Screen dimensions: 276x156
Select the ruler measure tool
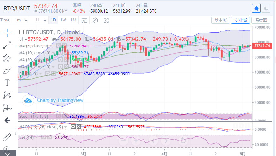7,137
